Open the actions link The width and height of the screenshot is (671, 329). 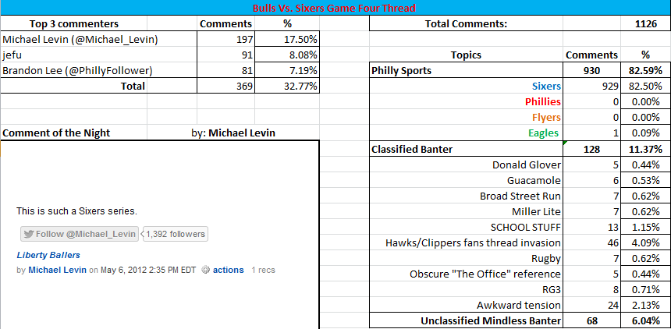click(x=229, y=270)
